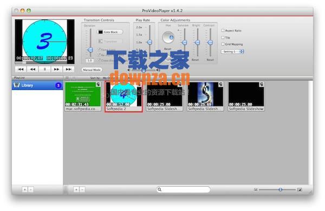This screenshot has width=325, height=211.
Task: Click the Hue rotary knob
Action: coord(168,37)
